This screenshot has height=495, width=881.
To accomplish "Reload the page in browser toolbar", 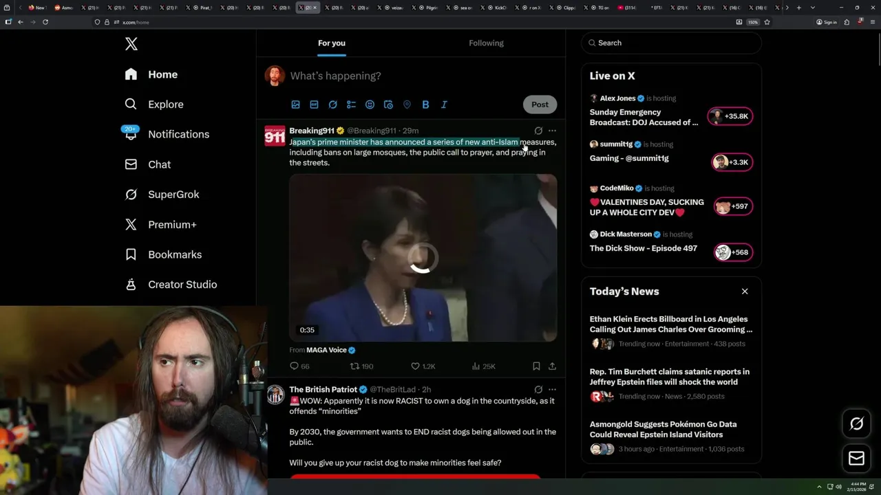I will [x=45, y=22].
